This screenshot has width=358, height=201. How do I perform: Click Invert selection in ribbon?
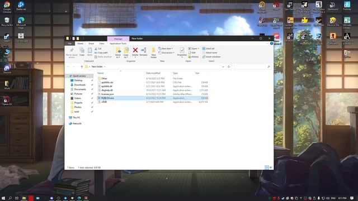point(211,57)
